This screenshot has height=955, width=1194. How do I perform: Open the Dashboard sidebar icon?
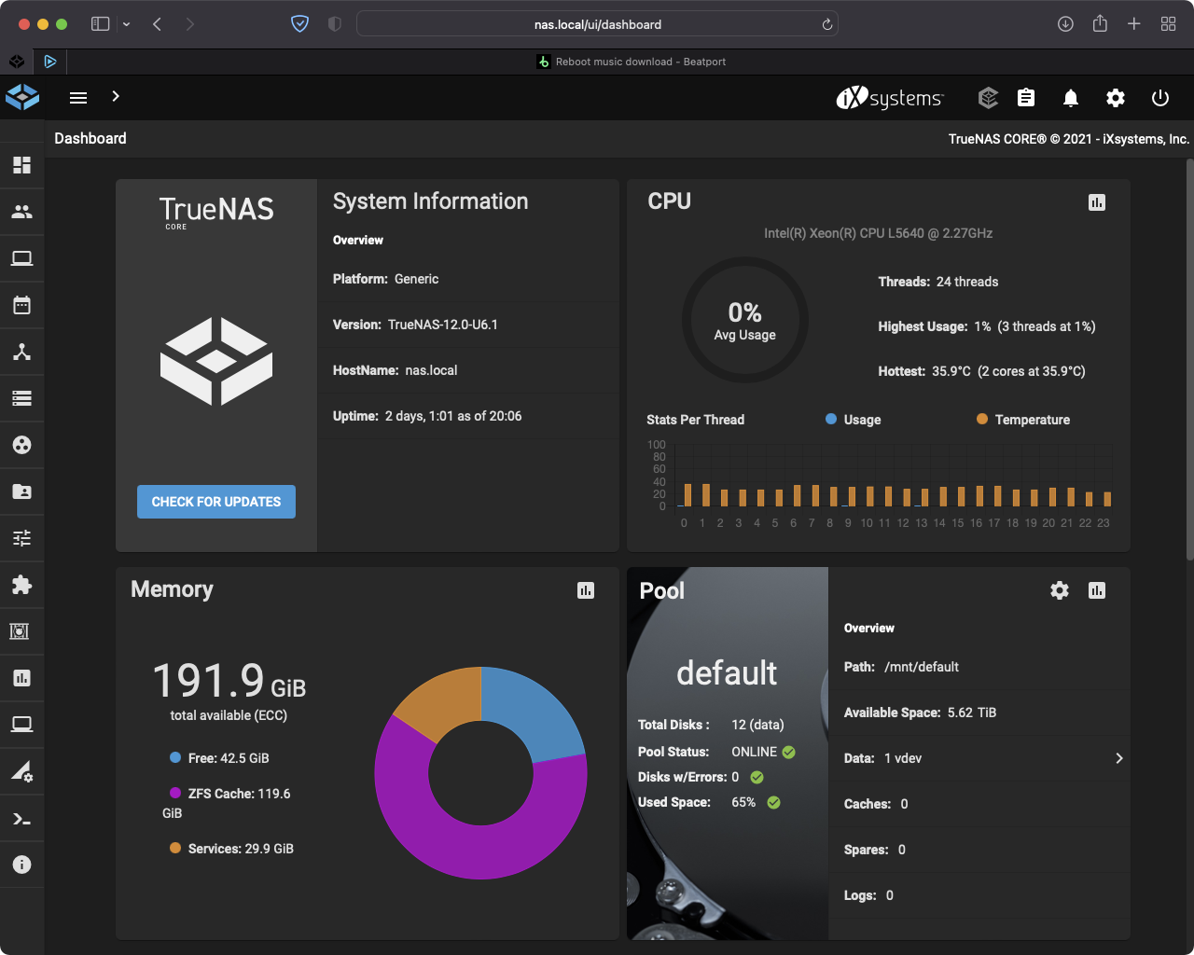[x=22, y=165]
